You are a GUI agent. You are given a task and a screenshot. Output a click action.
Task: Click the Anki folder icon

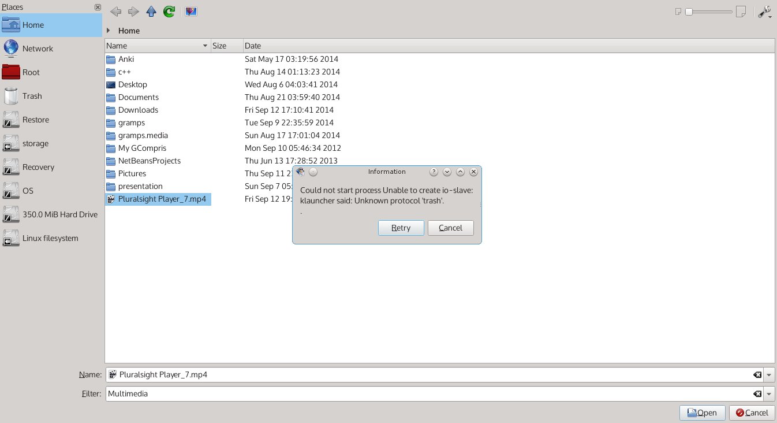111,59
